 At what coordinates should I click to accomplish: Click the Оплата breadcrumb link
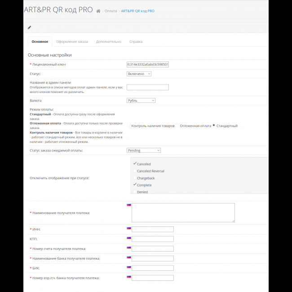[111, 11]
